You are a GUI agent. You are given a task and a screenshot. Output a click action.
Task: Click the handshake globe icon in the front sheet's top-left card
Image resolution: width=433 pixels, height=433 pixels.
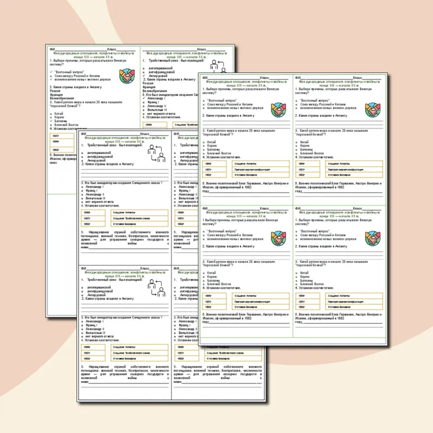coord(279,110)
